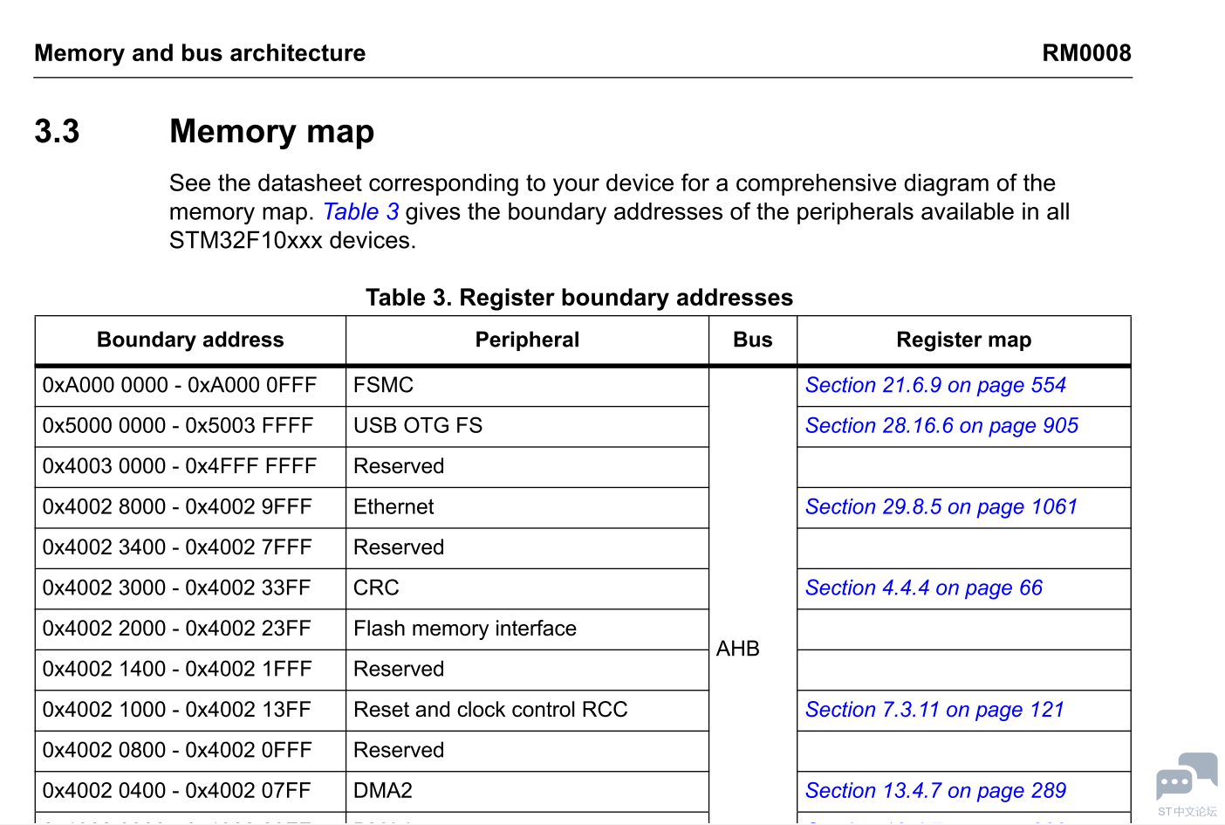
Task: Click address 0x5000 0000 - 0x5003 FFFF
Action: point(178,425)
